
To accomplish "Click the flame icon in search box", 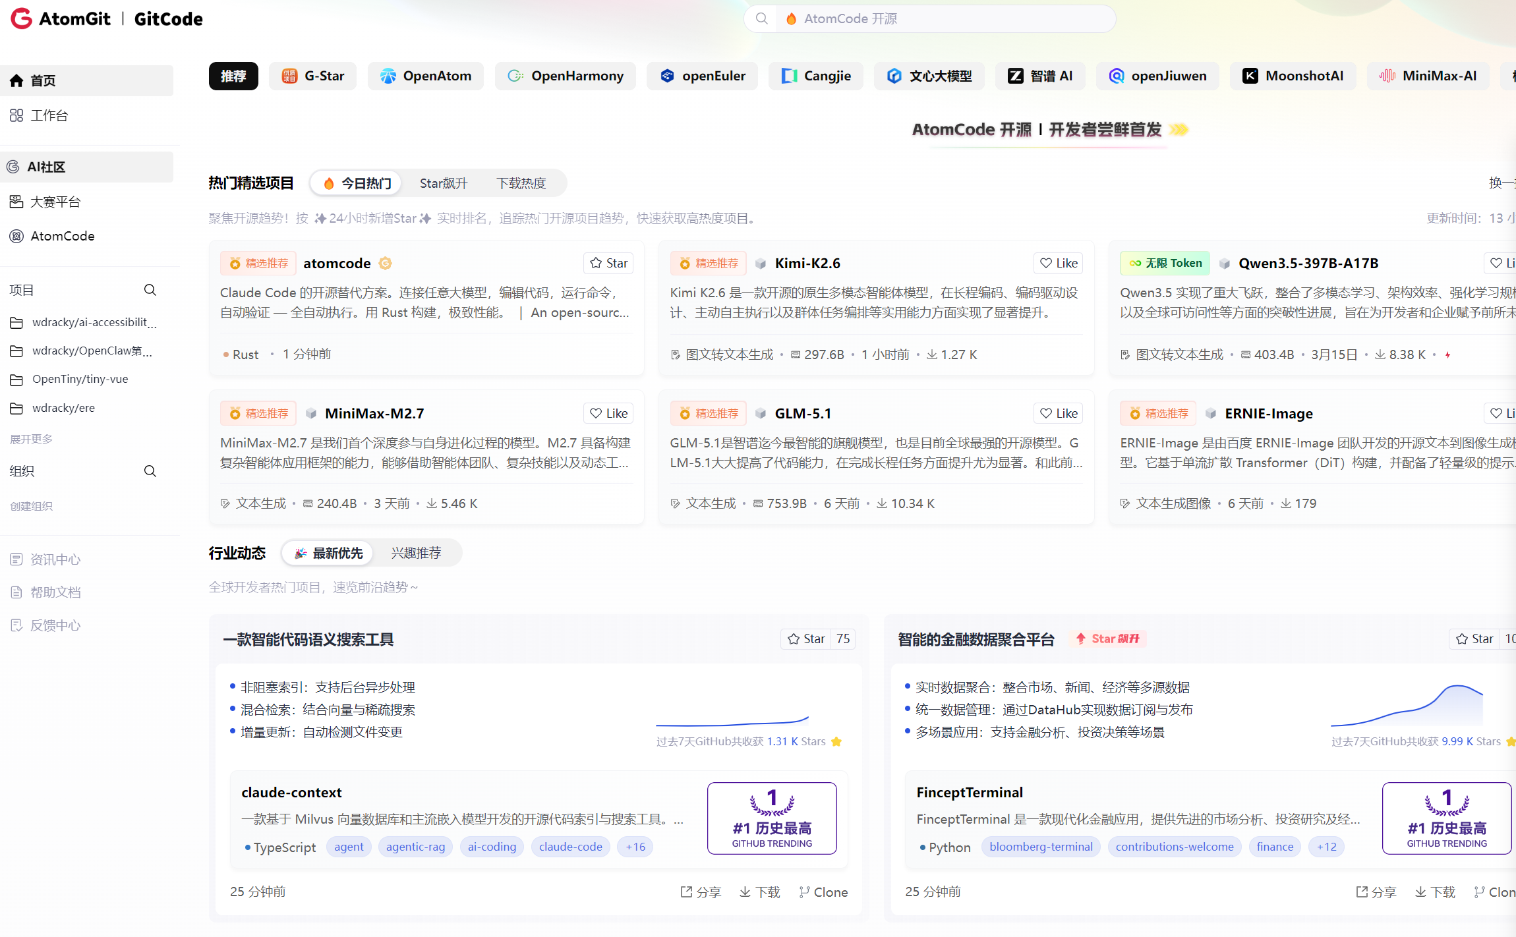I will 791,18.
